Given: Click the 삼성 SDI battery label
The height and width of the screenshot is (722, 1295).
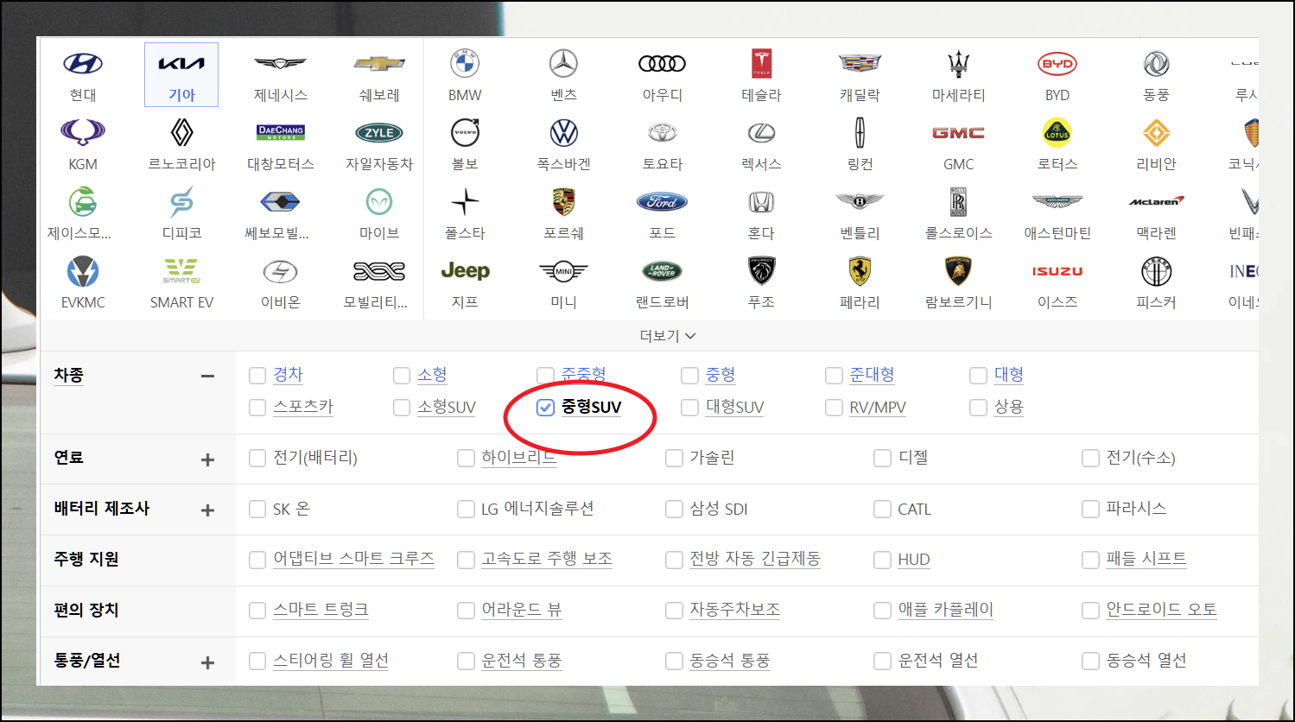Looking at the screenshot, I should point(719,509).
